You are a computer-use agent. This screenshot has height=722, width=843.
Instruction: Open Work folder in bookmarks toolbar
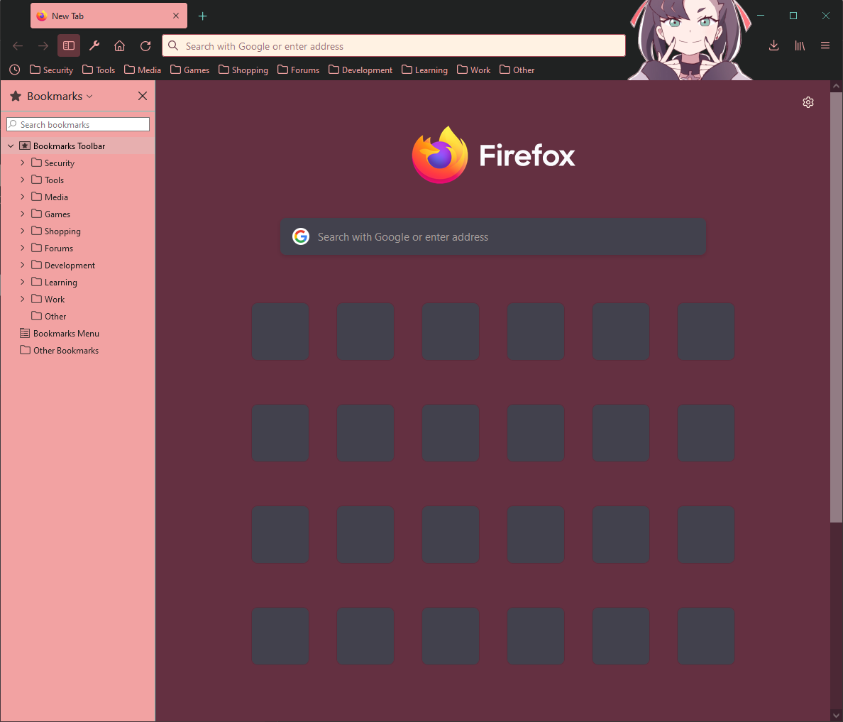(473, 70)
